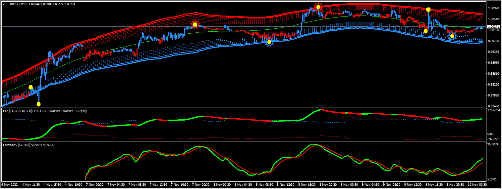Click the 0.97450 price axis label
Viewport: 502px width, 189px height.
click(493, 106)
